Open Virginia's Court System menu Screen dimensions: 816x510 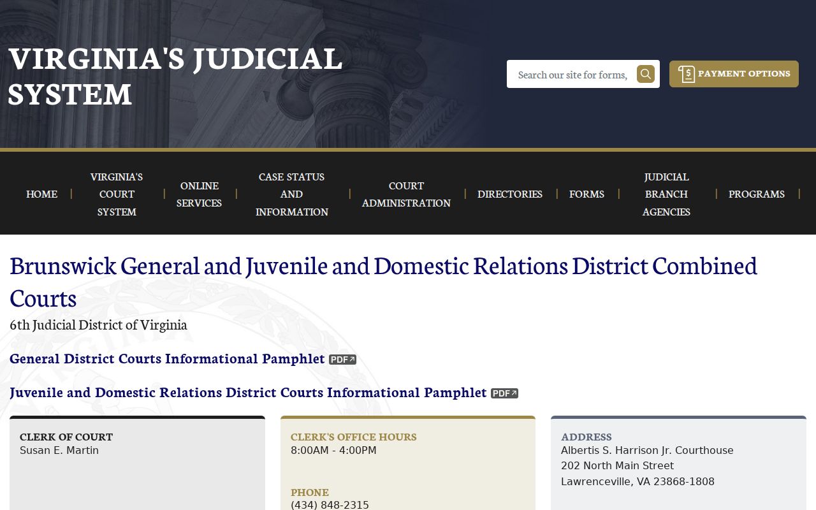[117, 194]
